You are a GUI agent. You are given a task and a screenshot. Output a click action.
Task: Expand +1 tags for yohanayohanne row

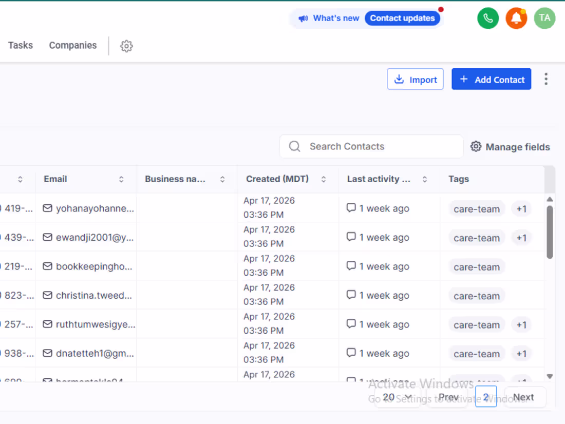coord(521,209)
